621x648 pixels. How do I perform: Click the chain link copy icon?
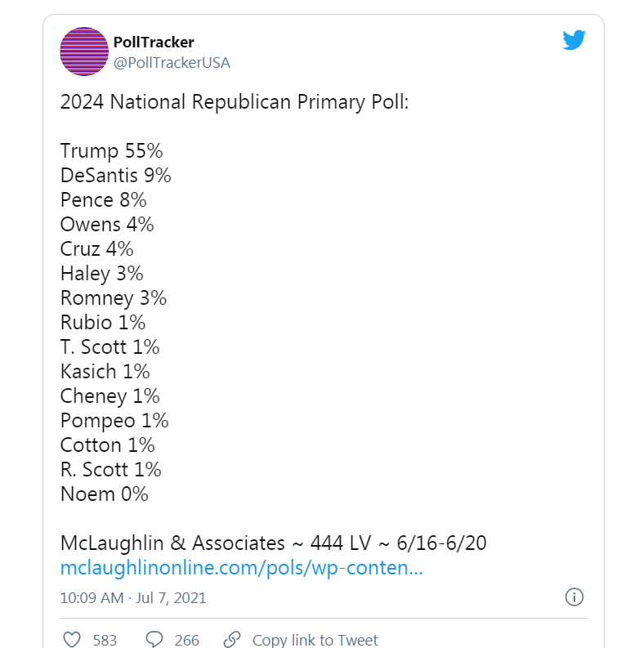click(x=232, y=639)
